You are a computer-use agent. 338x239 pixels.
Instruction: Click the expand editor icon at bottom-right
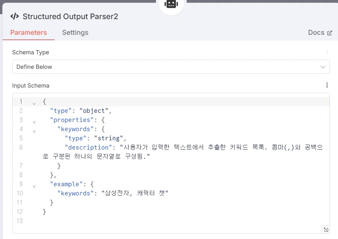326,229
